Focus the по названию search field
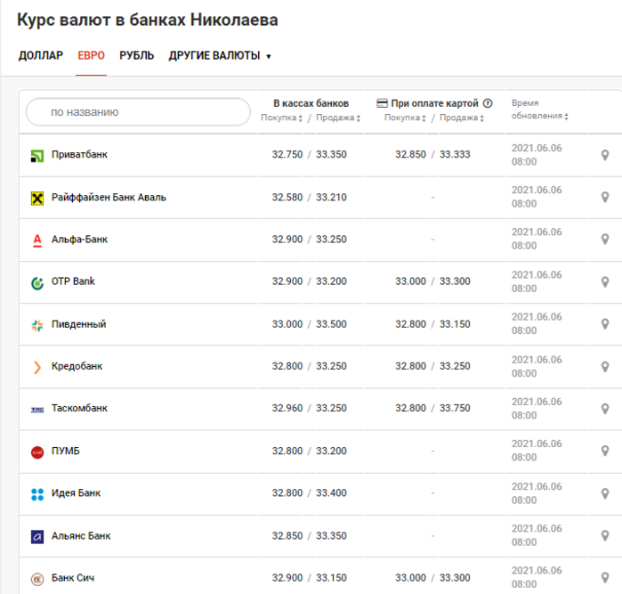Image resolution: width=622 pixels, height=594 pixels. click(138, 112)
